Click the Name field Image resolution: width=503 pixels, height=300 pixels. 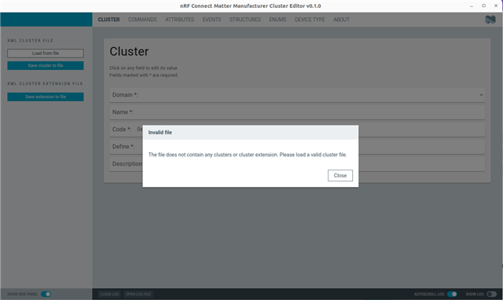(x=297, y=112)
